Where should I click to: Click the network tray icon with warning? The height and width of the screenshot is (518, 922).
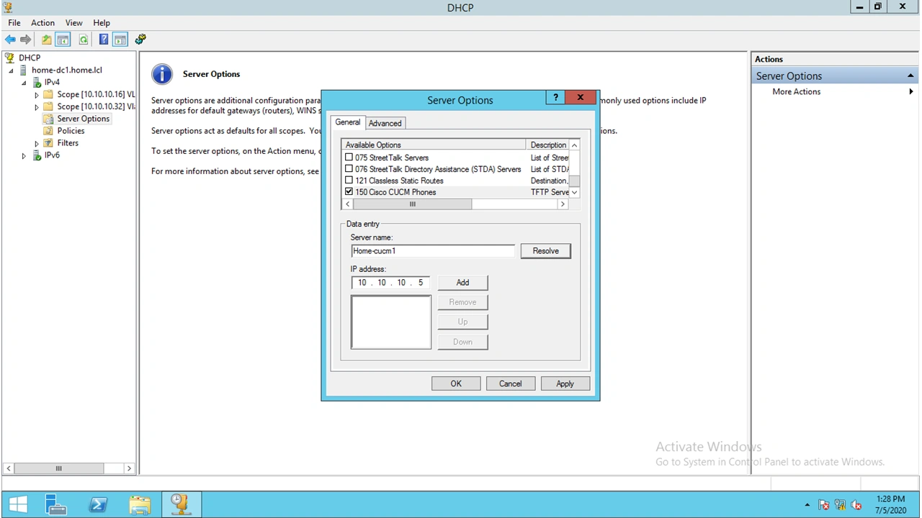(840, 505)
